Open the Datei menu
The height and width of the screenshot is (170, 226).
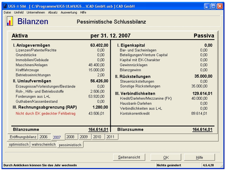[x=7, y=13]
